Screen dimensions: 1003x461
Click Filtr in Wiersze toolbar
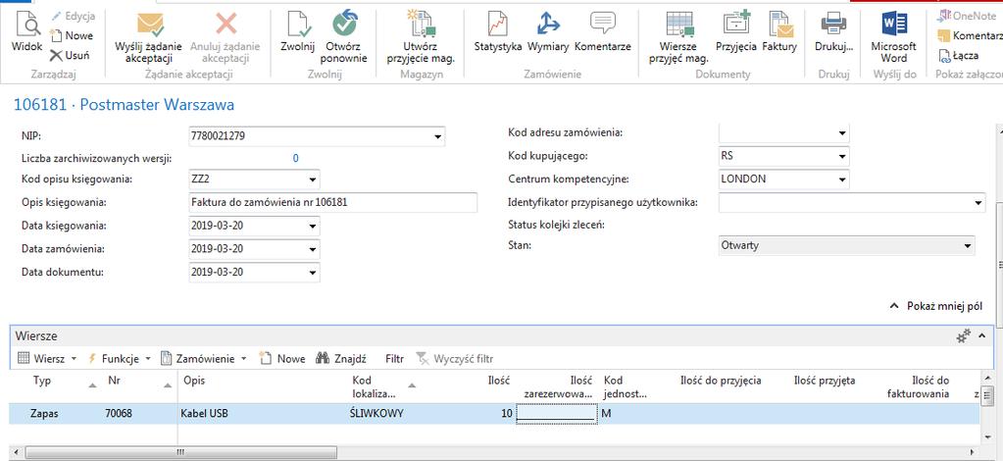[395, 359]
